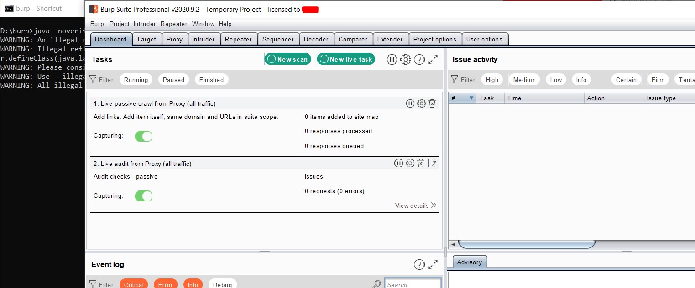Screen dimensions: 695x288
Task: Click the Issue activity horizontal scrollbar thumb
Action: coord(527,244)
